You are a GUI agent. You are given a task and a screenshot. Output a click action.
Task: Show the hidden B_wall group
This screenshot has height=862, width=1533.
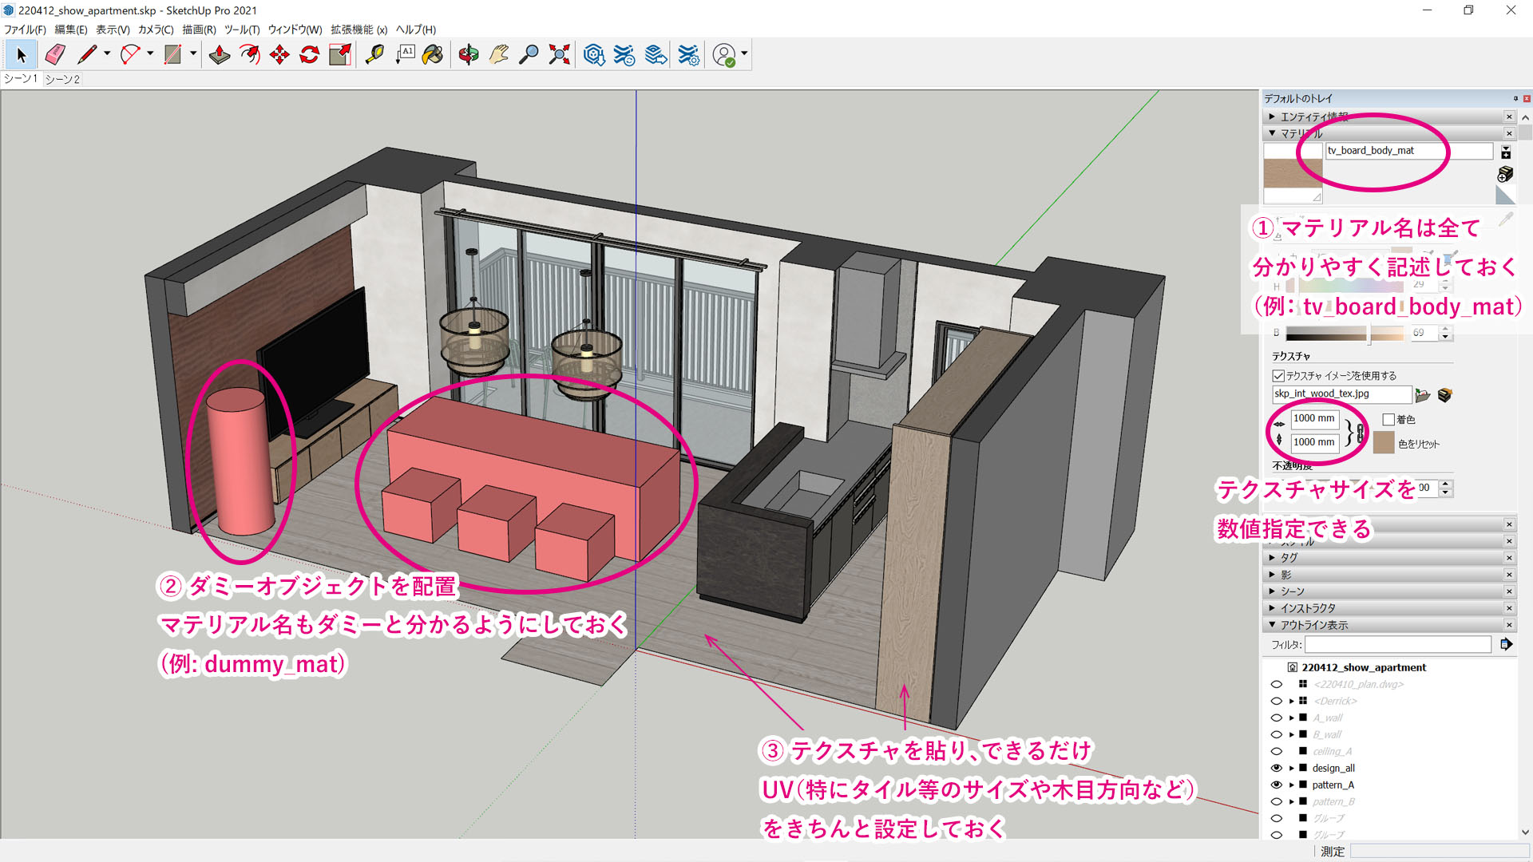1276,735
